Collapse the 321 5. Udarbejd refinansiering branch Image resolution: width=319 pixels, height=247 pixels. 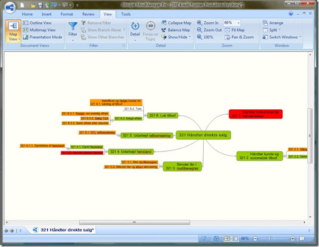[x=118, y=135]
